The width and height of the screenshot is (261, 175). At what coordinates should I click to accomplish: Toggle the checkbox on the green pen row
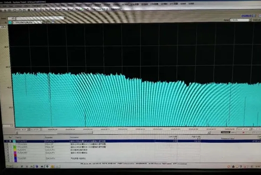pos(10,147)
